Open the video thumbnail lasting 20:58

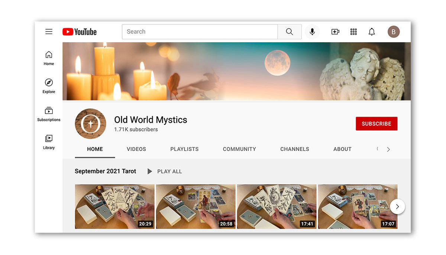click(196, 206)
